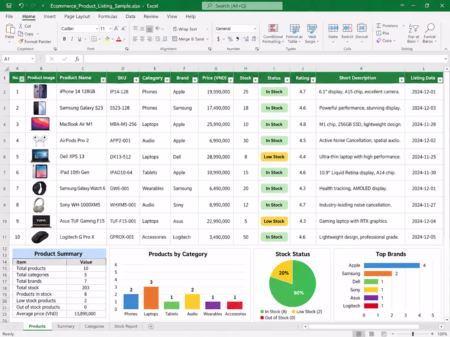Image resolution: width=450 pixels, height=337 pixels.
Task: Click the Cut scissors icon
Action: coord(21,26)
